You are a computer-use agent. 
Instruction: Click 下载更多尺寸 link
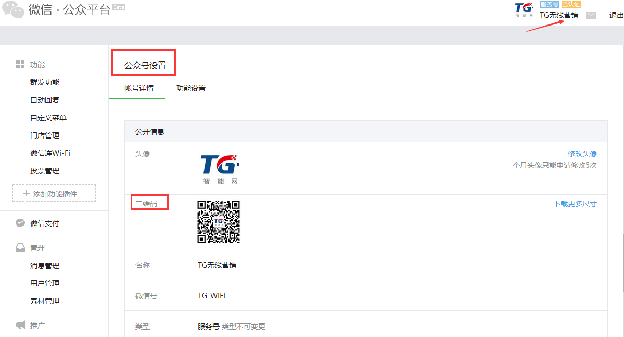point(575,204)
